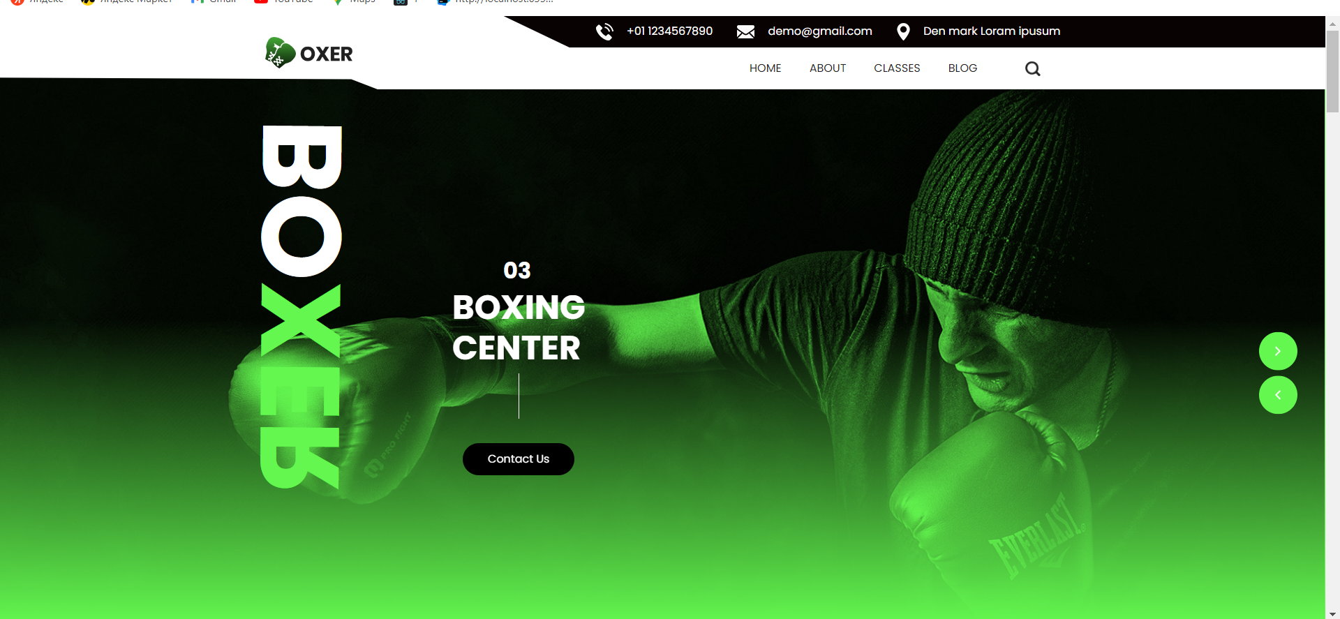Navigate to the CLASSES page

pyautogui.click(x=897, y=68)
